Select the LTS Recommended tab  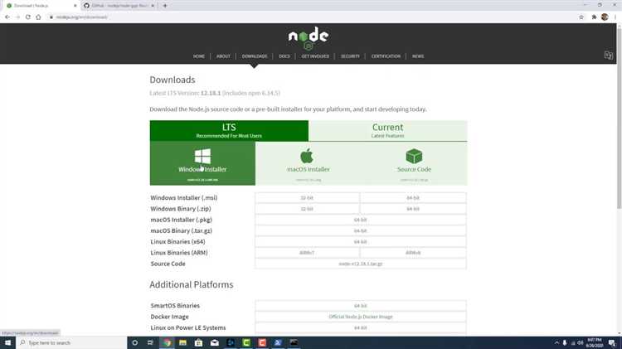(229, 130)
